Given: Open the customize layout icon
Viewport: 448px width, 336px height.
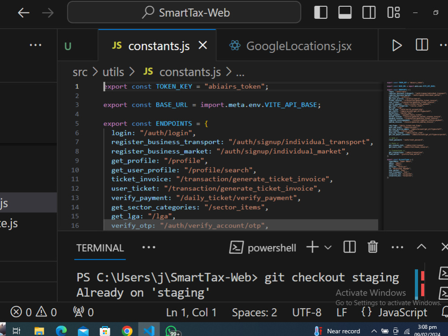Looking at the screenshot, I should tap(393, 13).
